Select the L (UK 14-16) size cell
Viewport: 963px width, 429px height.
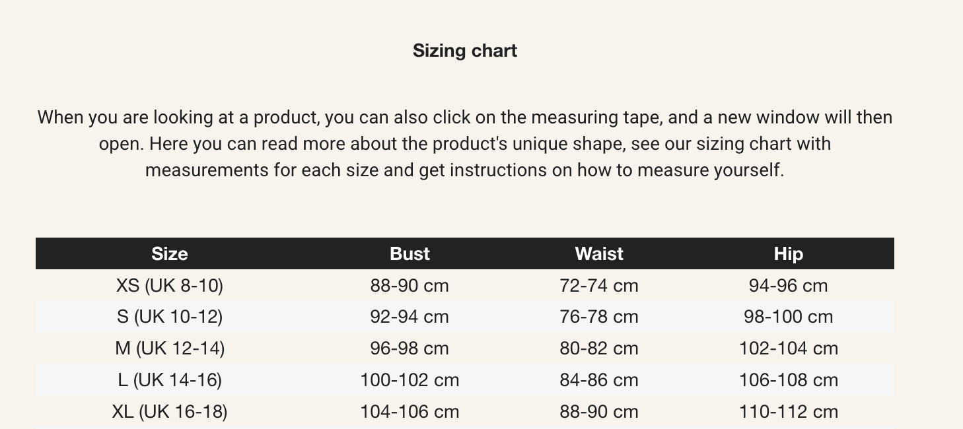[x=170, y=380]
